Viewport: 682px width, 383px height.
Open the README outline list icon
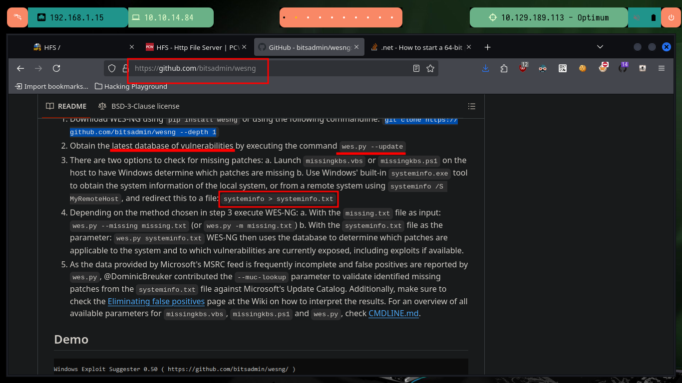471,106
